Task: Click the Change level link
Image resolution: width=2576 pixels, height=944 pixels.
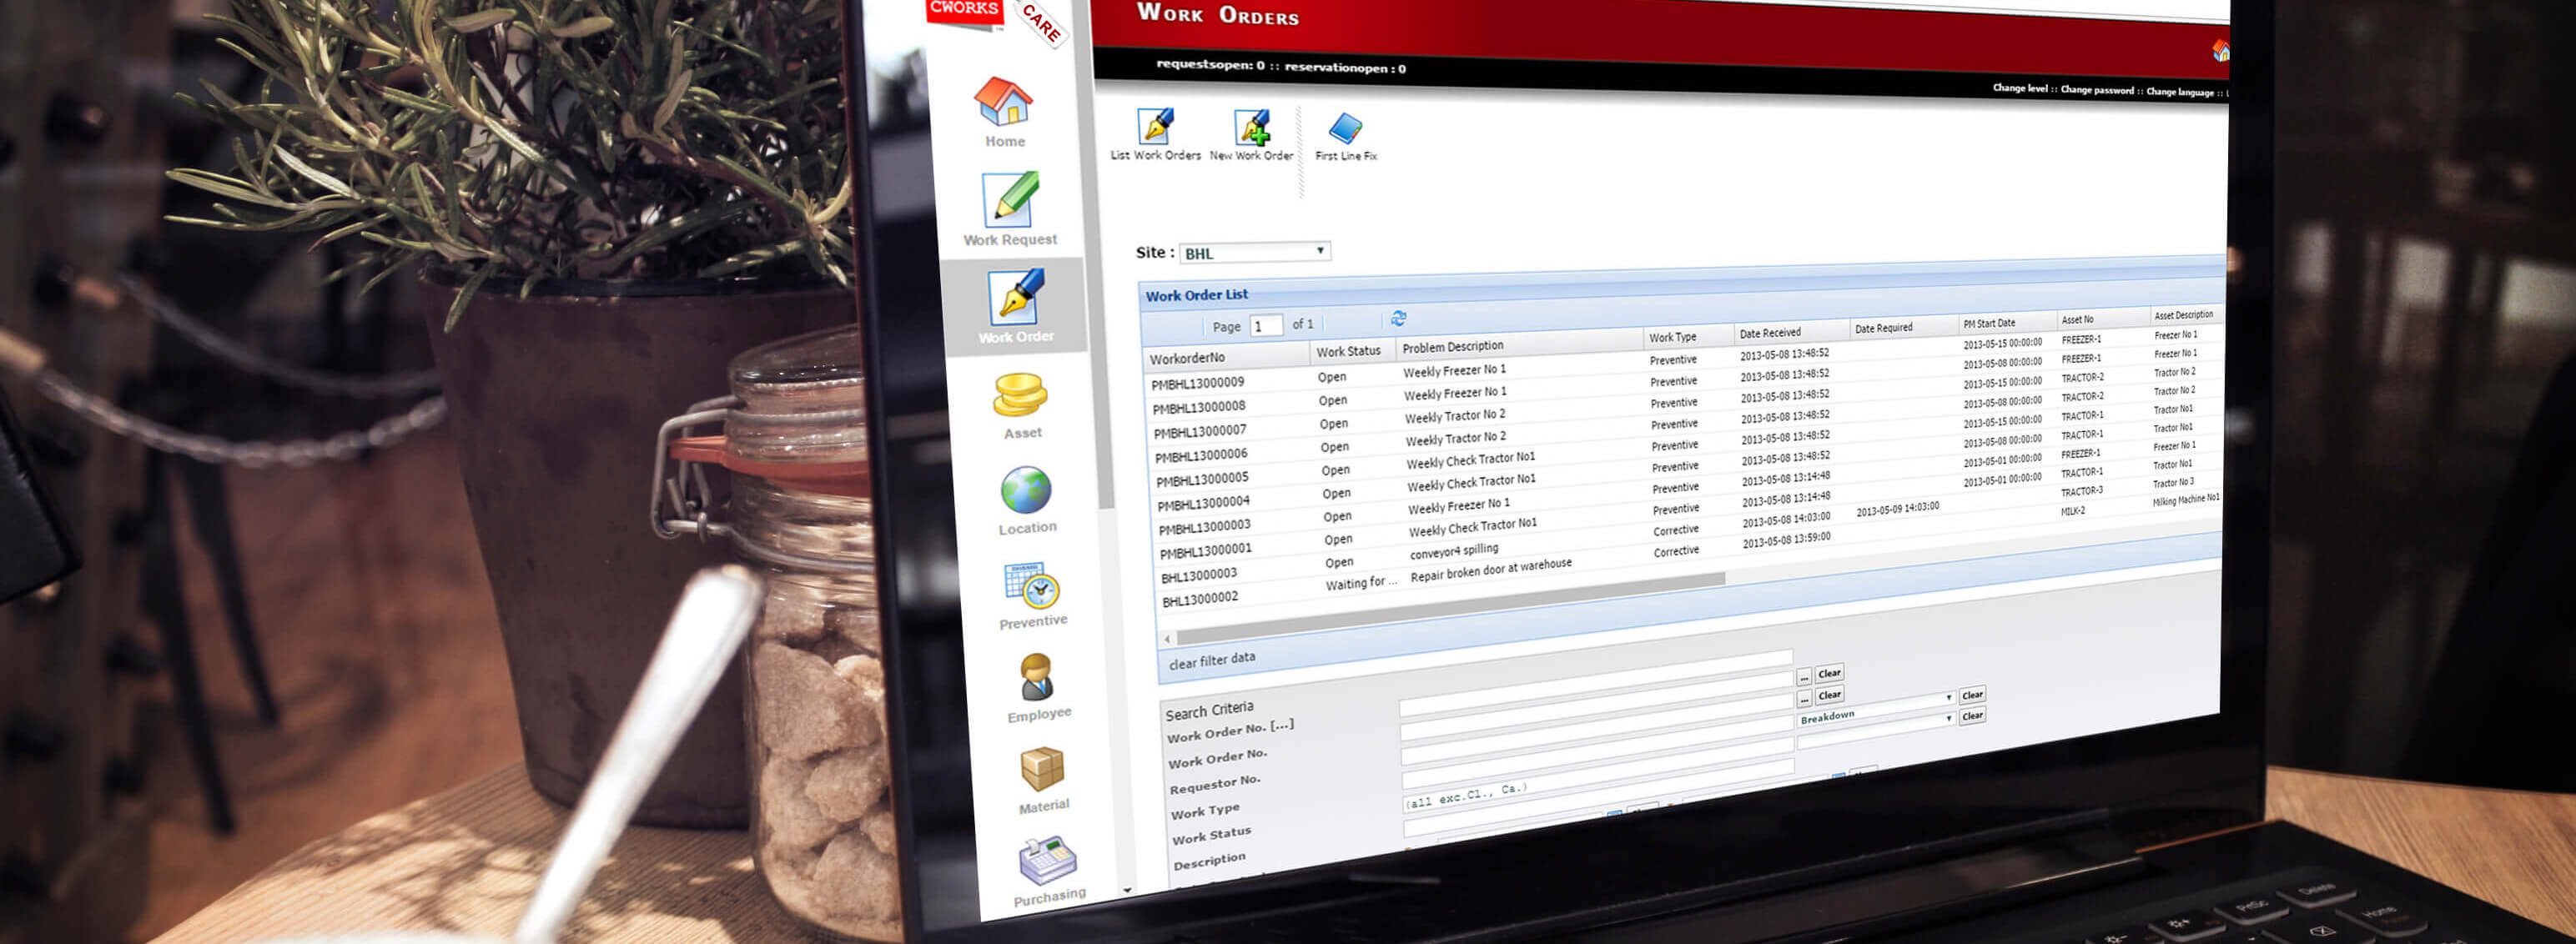Action: (2019, 88)
